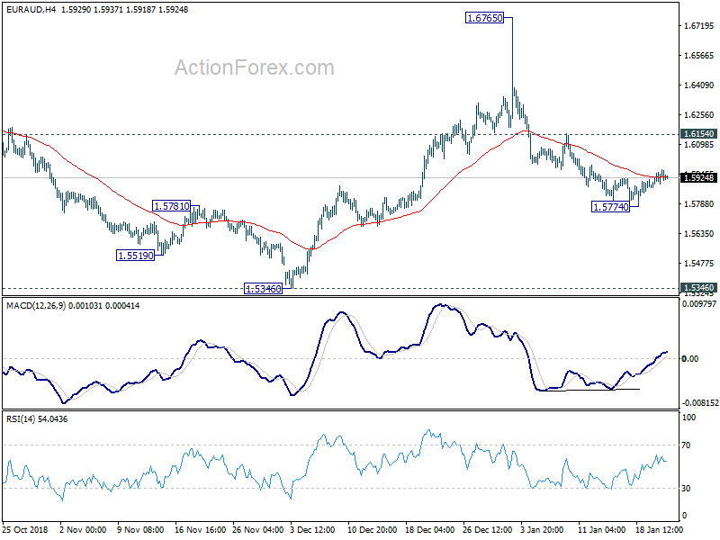Image resolution: width=720 pixels, height=540 pixels.
Task: Click the 2 Nov 00:00 date label
Action: (x=83, y=529)
